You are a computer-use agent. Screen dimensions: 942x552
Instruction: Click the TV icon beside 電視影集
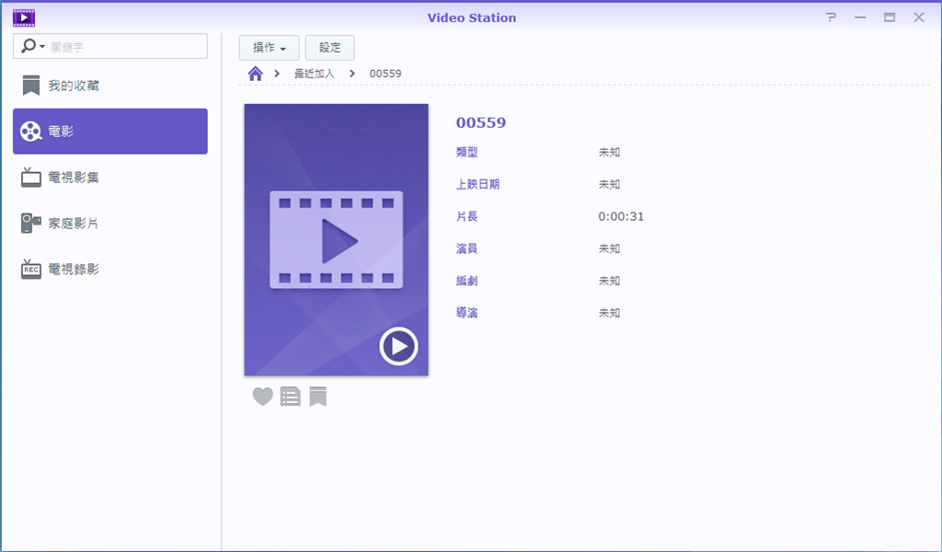click(x=31, y=178)
